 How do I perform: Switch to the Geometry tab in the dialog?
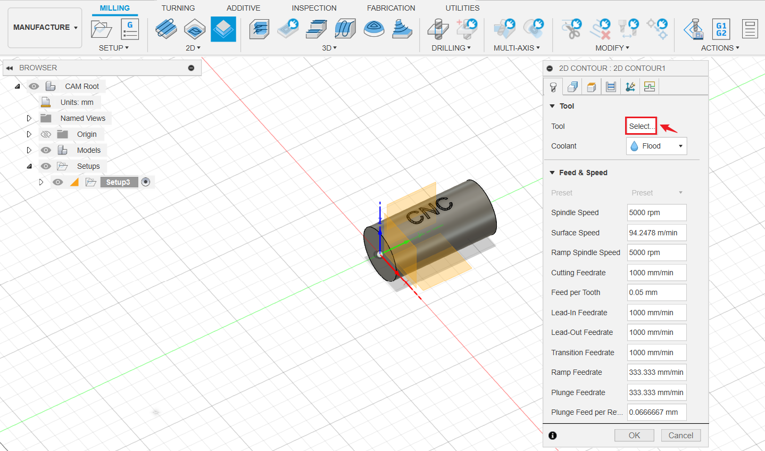(572, 86)
